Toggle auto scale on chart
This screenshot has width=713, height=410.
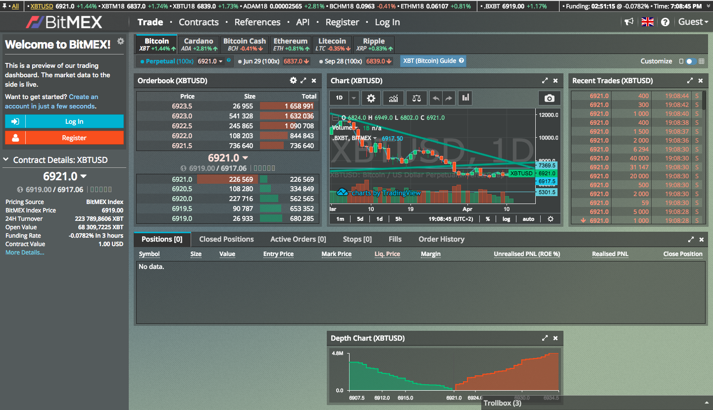(x=528, y=219)
